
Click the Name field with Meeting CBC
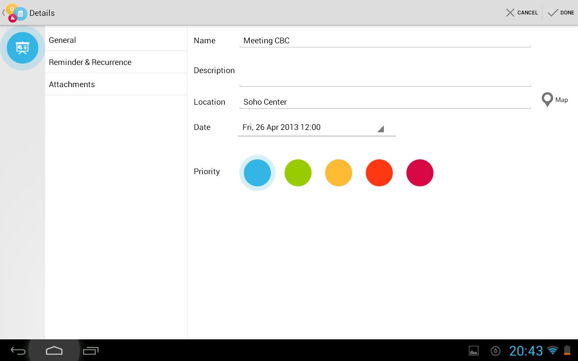(385, 41)
